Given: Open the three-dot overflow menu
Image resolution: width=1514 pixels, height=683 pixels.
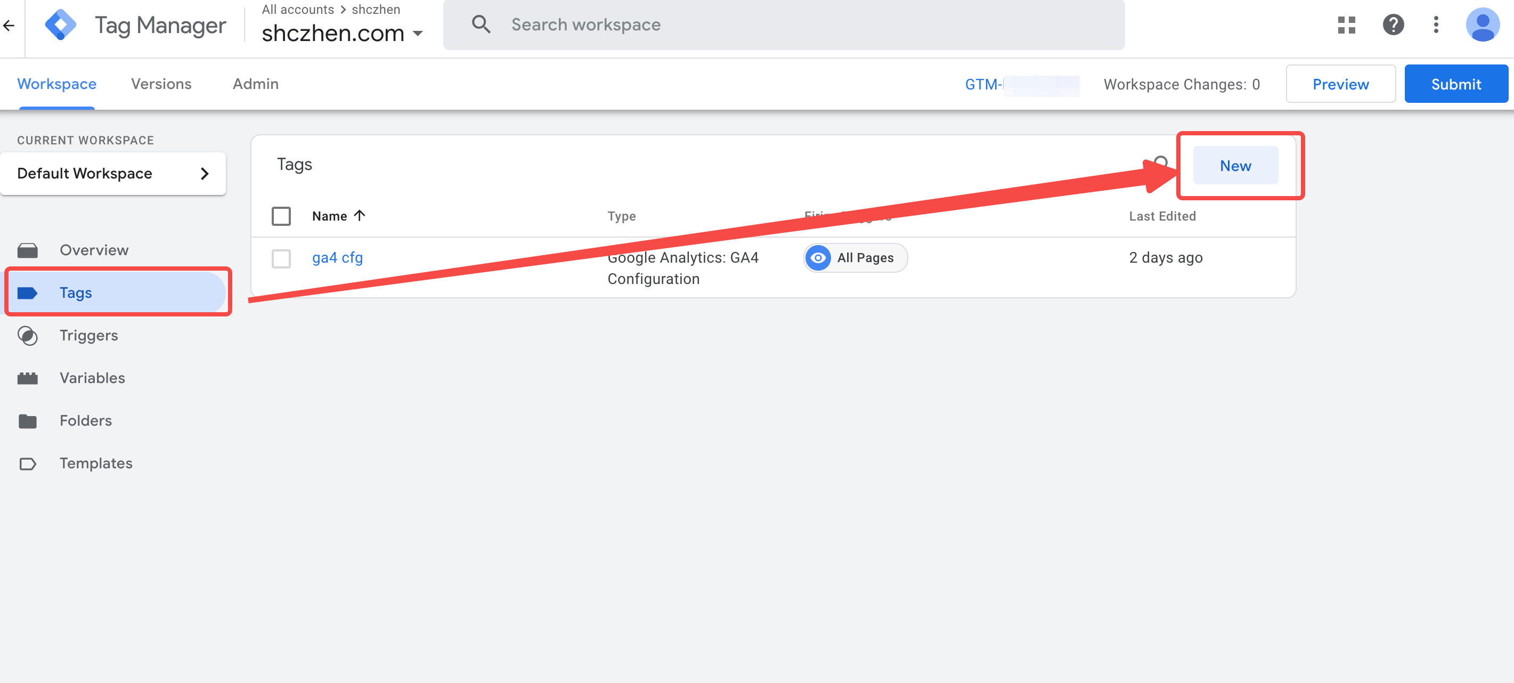Looking at the screenshot, I should 1436,25.
